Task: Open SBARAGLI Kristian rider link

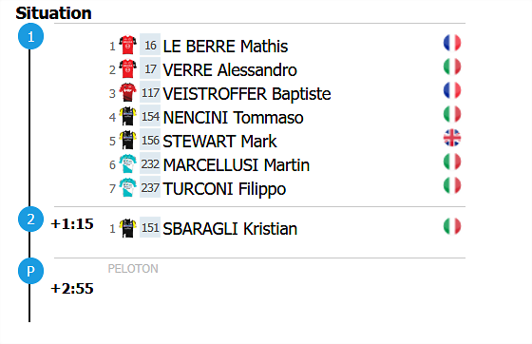Action: pyautogui.click(x=230, y=229)
